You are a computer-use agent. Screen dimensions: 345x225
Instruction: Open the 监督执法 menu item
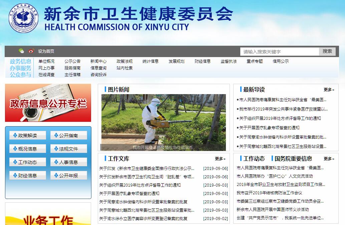pyautogui.click(x=229, y=61)
